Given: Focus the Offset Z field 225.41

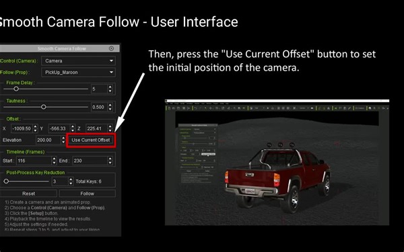Looking at the screenshot, I should tap(96, 128).
